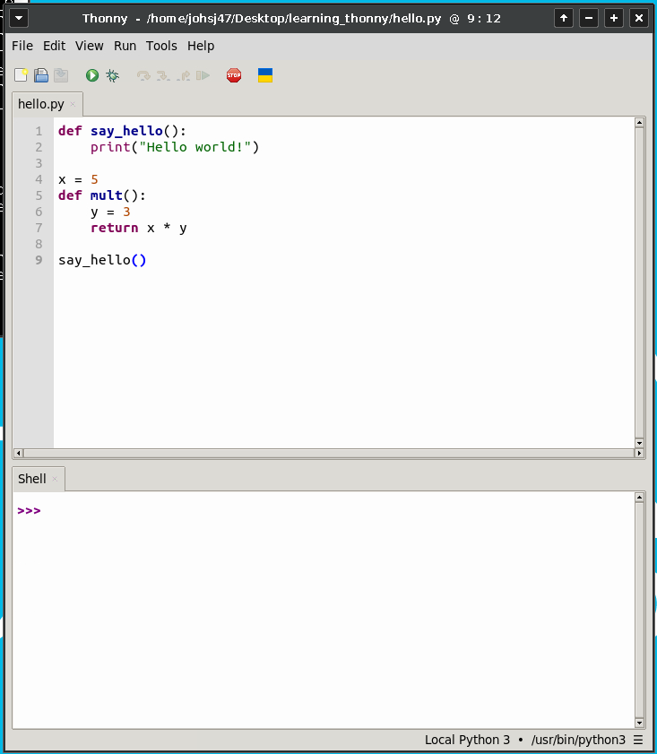
Task: Click the Step over toolbar icon
Action: click(143, 75)
